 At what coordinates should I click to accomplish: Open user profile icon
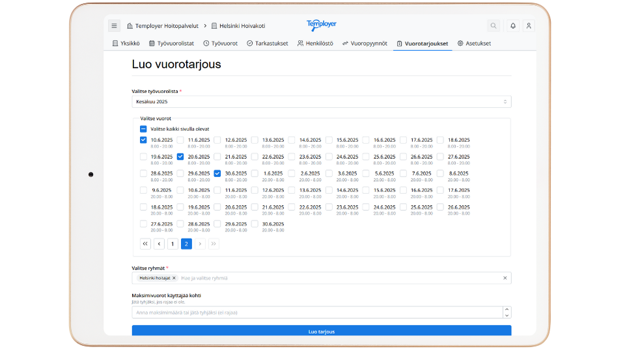click(529, 26)
